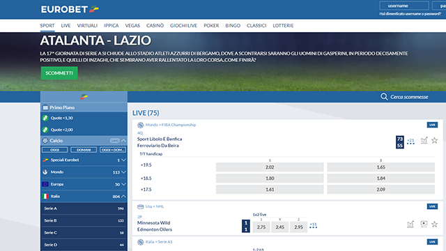
Task: Open Mondo > FIBA Championship link
Action: point(171,125)
